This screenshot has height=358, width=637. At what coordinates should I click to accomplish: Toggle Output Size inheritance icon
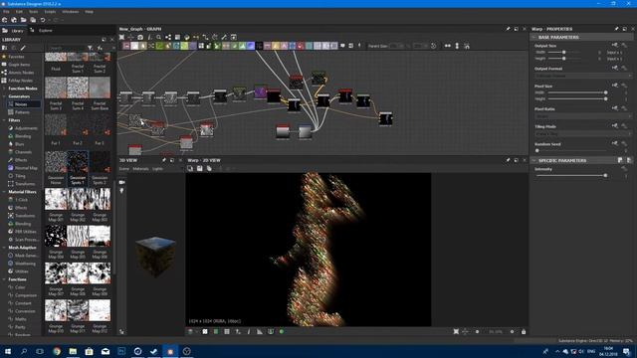[615, 46]
